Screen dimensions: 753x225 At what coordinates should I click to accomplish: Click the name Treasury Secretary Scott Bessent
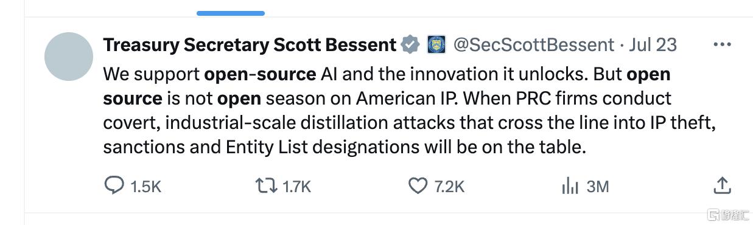pos(250,45)
